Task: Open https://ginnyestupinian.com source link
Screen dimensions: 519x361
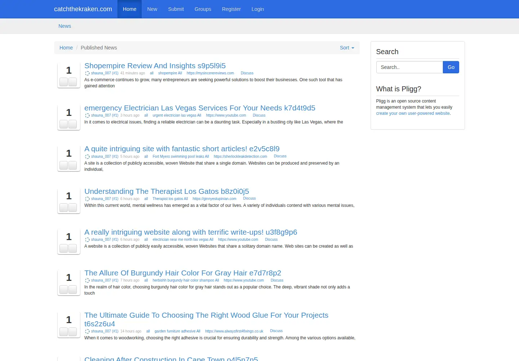Action: click(x=214, y=199)
